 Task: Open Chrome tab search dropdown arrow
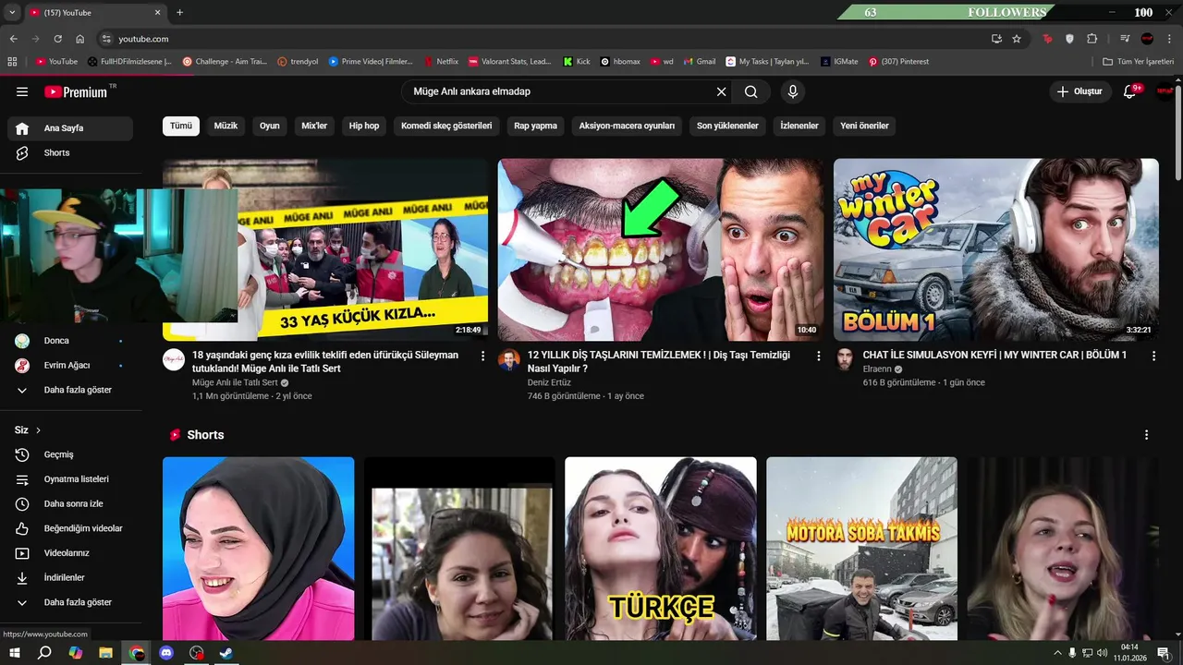(12, 13)
